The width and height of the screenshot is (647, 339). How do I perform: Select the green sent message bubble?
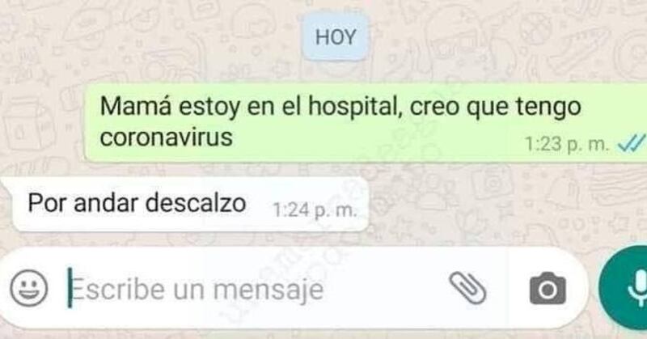[366, 123]
